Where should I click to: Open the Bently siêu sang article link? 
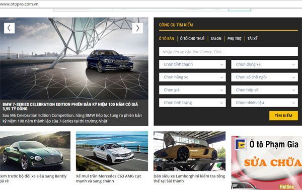coord(33,178)
